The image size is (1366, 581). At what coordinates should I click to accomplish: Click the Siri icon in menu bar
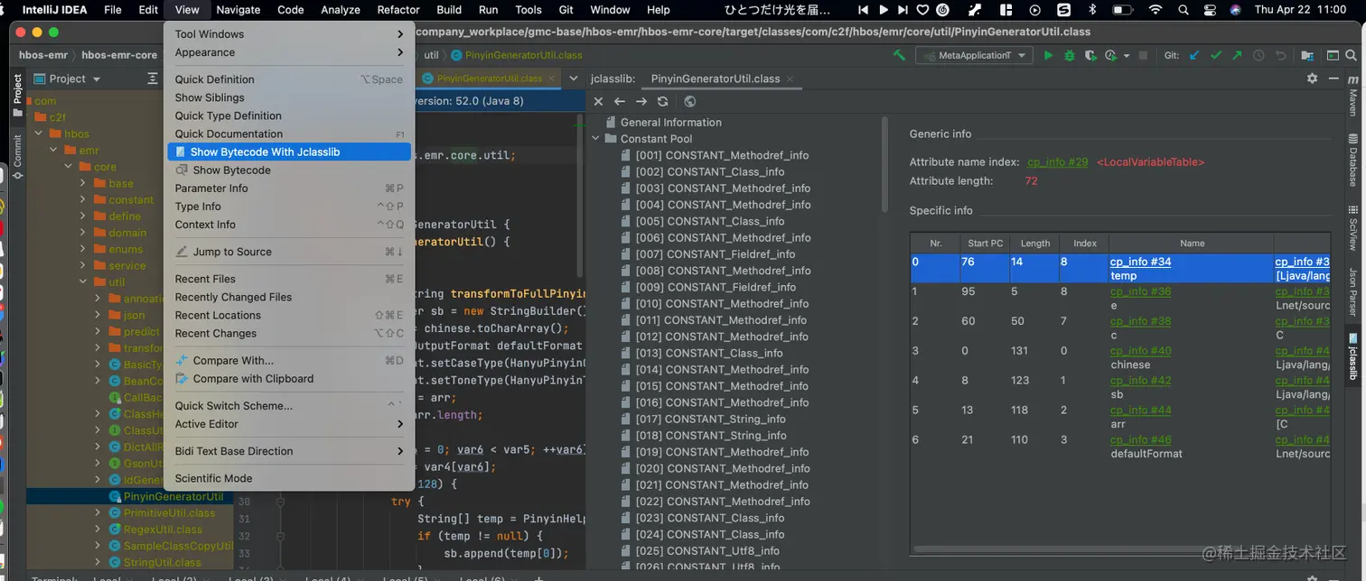pos(1235,10)
